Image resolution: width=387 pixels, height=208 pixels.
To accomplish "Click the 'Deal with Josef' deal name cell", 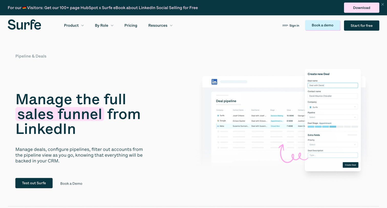I will point(259,116).
